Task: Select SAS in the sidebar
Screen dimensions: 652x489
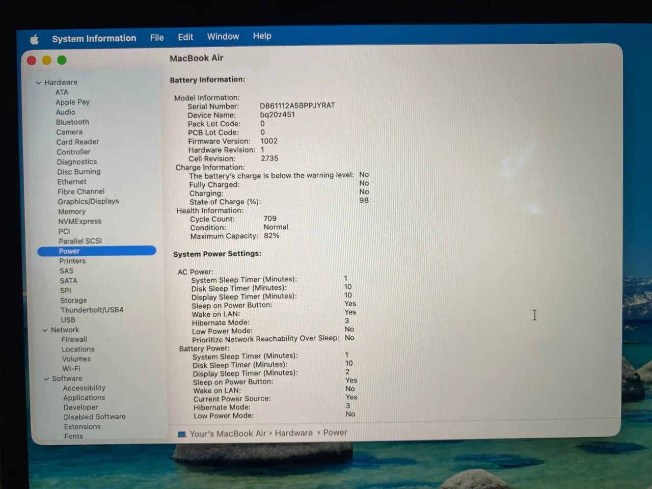Action: (66, 271)
